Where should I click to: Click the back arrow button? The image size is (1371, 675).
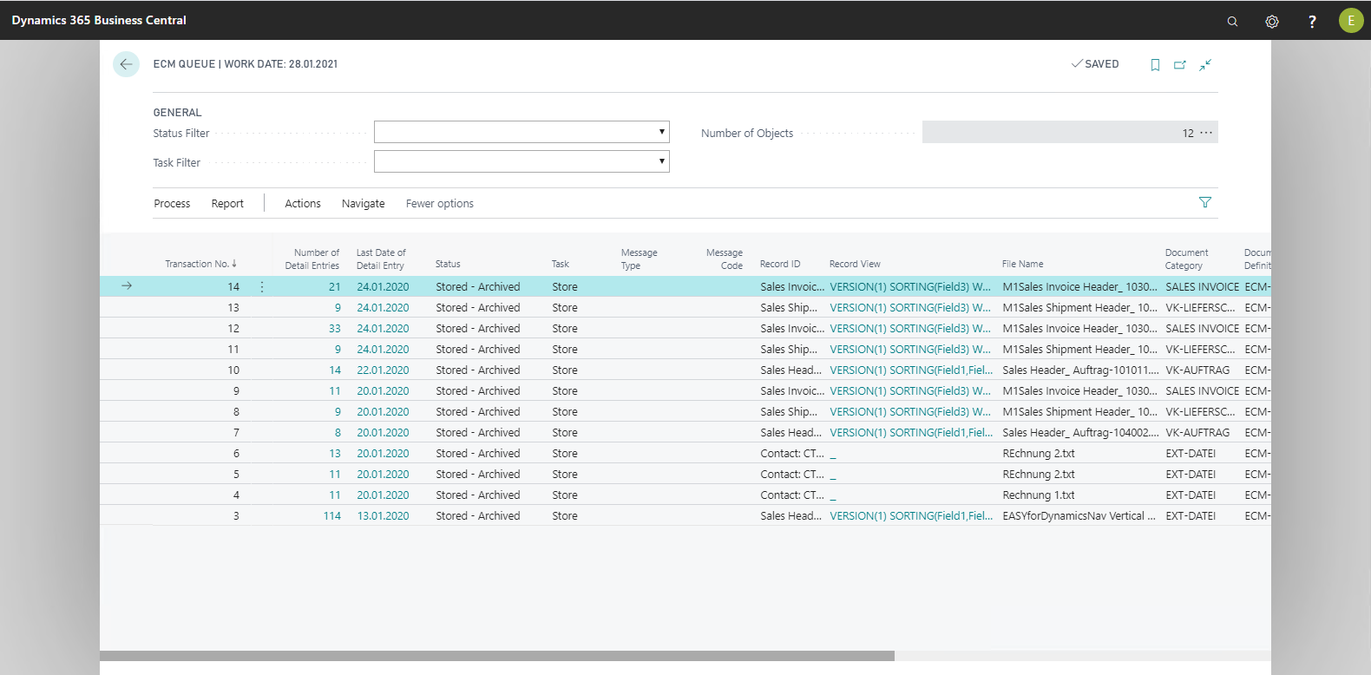pyautogui.click(x=126, y=64)
